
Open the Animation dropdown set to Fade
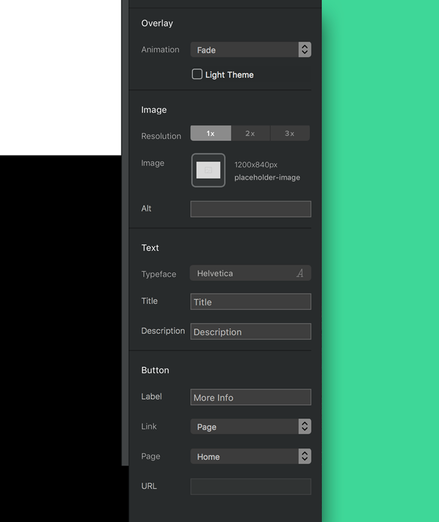pos(244,50)
